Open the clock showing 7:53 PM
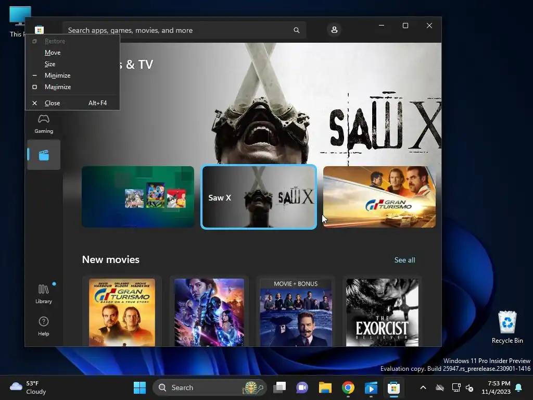The height and width of the screenshot is (400, 533). click(x=496, y=387)
